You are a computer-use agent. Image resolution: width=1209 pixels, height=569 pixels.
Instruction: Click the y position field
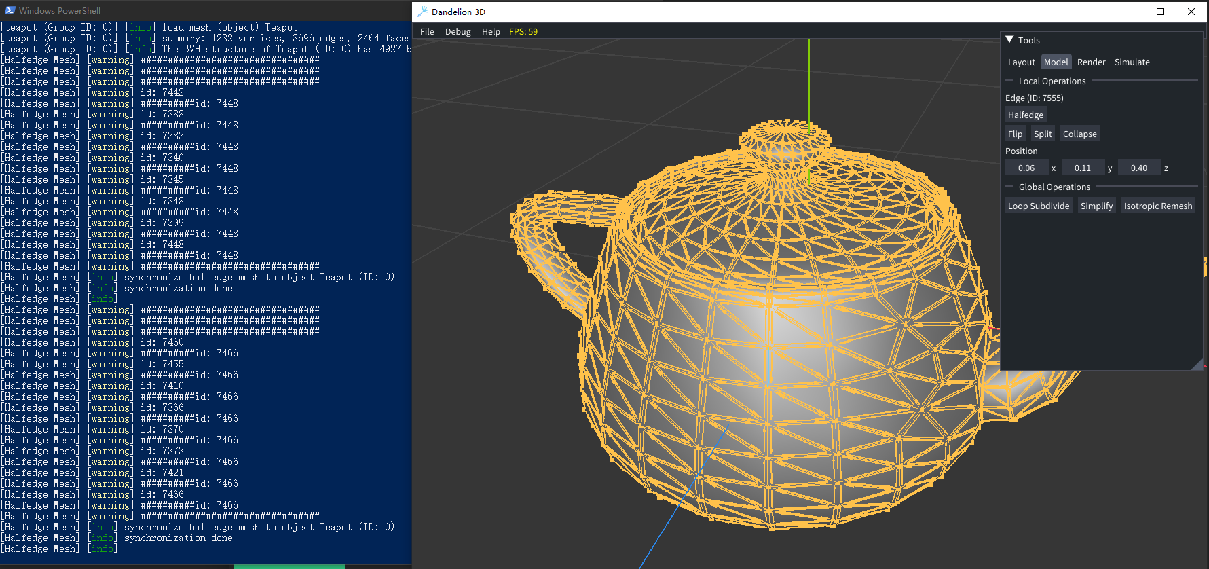coord(1083,168)
